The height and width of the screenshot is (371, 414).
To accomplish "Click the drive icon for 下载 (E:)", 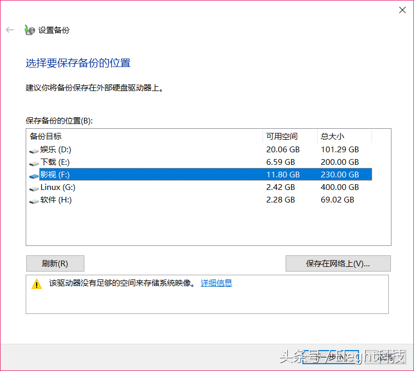I will point(34,163).
